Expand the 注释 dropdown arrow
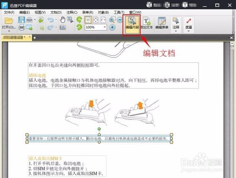The height and width of the screenshot is (178, 236). (x=176, y=31)
